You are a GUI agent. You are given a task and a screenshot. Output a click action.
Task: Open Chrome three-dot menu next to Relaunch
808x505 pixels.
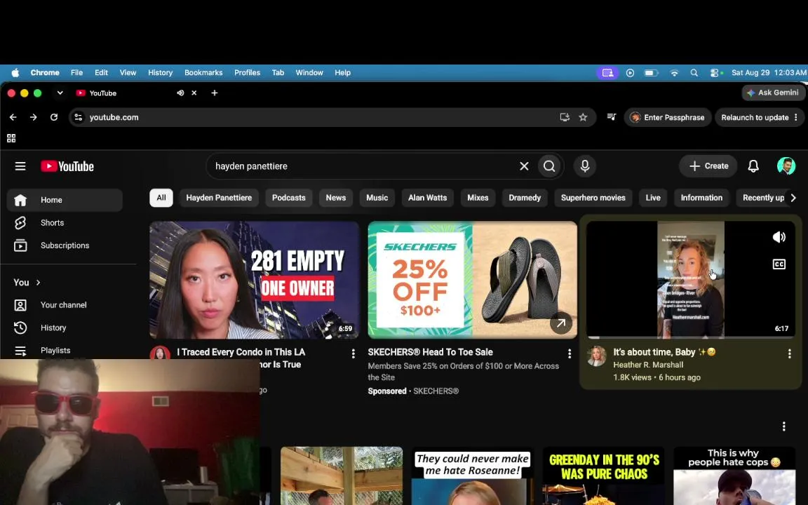[x=795, y=118]
